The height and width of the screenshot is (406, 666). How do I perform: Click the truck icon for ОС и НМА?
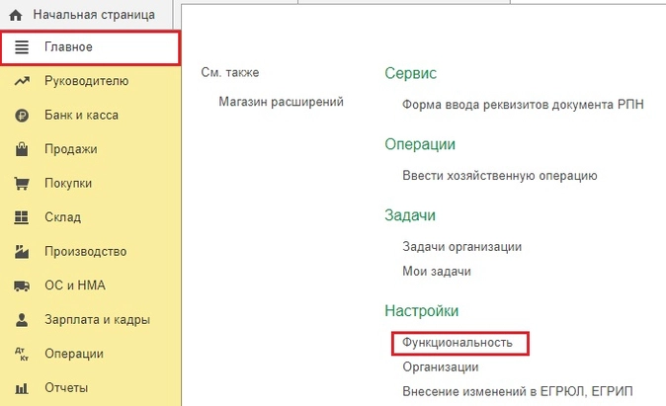point(21,286)
